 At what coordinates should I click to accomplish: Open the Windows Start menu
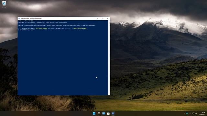94,113
